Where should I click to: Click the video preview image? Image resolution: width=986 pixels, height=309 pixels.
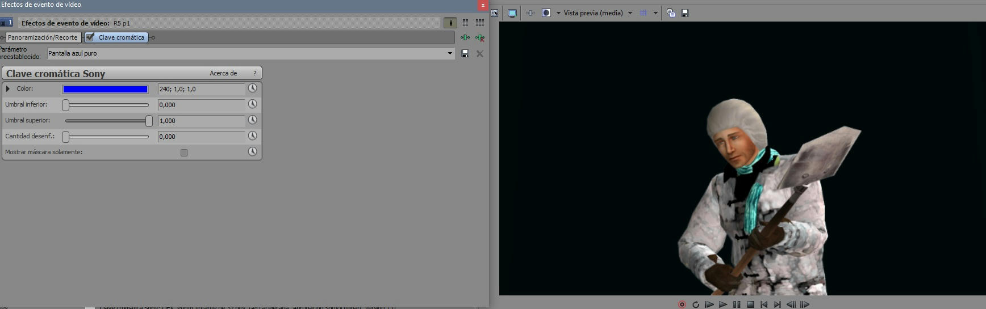[x=742, y=158]
